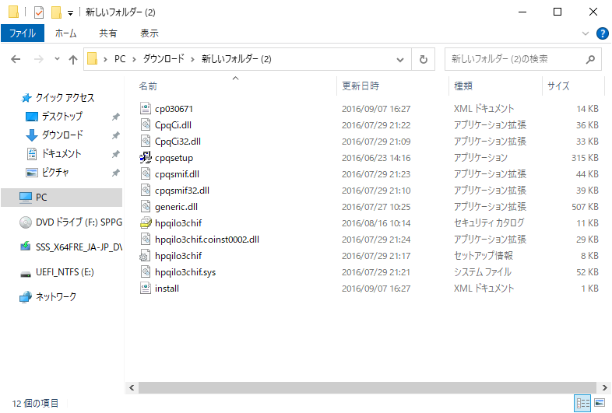
Task: Click the pin beside デスクトップ
Action: tap(115, 116)
